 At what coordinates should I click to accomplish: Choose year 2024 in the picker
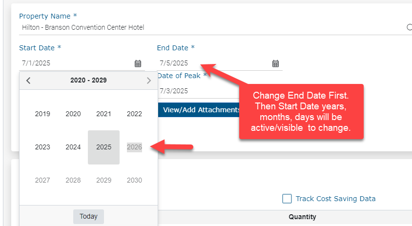73,147
